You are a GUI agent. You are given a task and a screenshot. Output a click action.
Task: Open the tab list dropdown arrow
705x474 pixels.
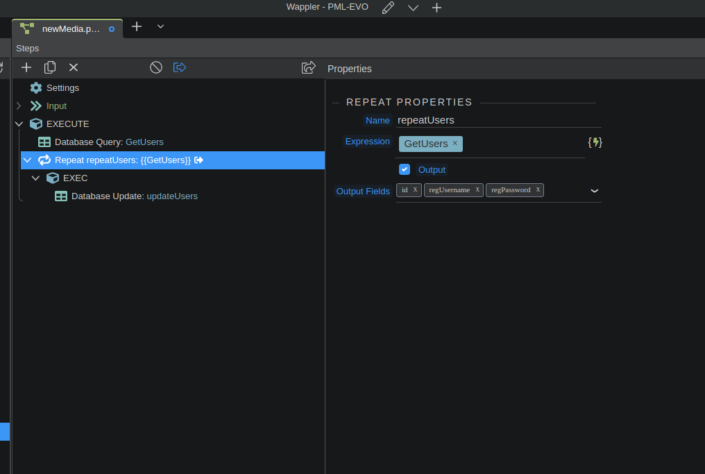tap(160, 26)
